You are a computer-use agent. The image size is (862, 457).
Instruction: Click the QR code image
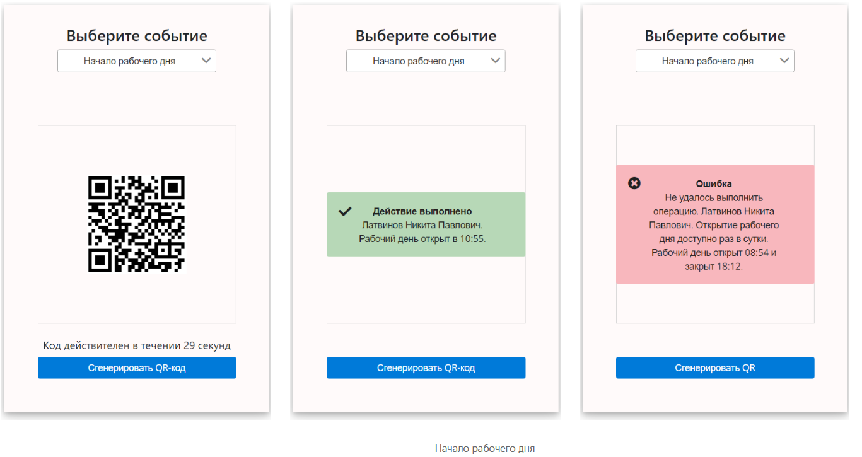coord(136,224)
